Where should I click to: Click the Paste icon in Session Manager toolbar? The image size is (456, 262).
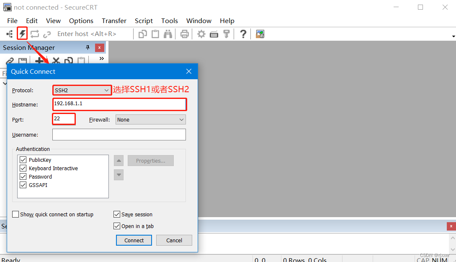tap(81, 60)
